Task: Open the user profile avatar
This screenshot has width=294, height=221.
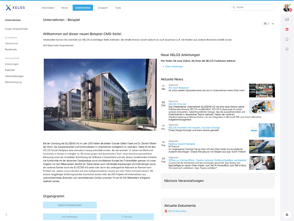Action: (x=286, y=8)
